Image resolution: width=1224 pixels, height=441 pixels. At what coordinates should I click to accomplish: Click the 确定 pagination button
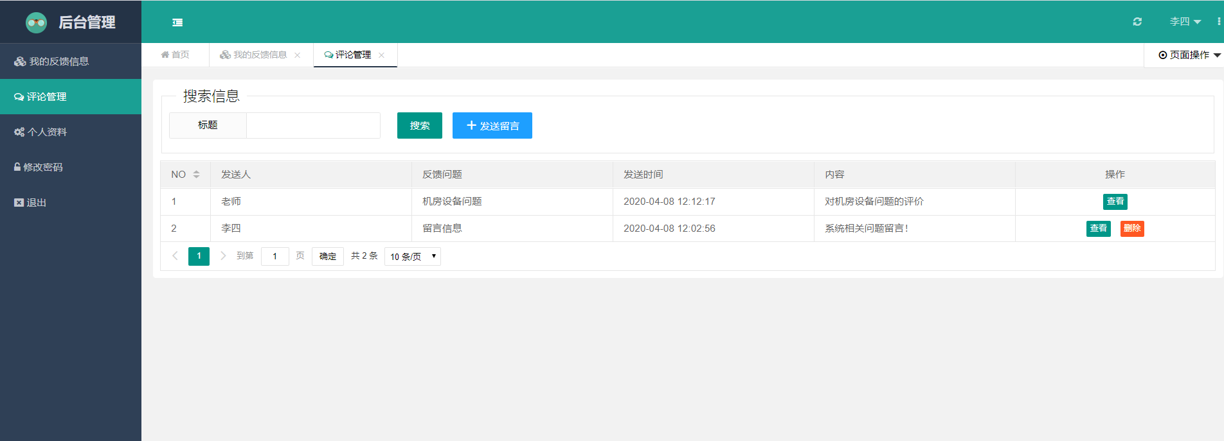(328, 256)
